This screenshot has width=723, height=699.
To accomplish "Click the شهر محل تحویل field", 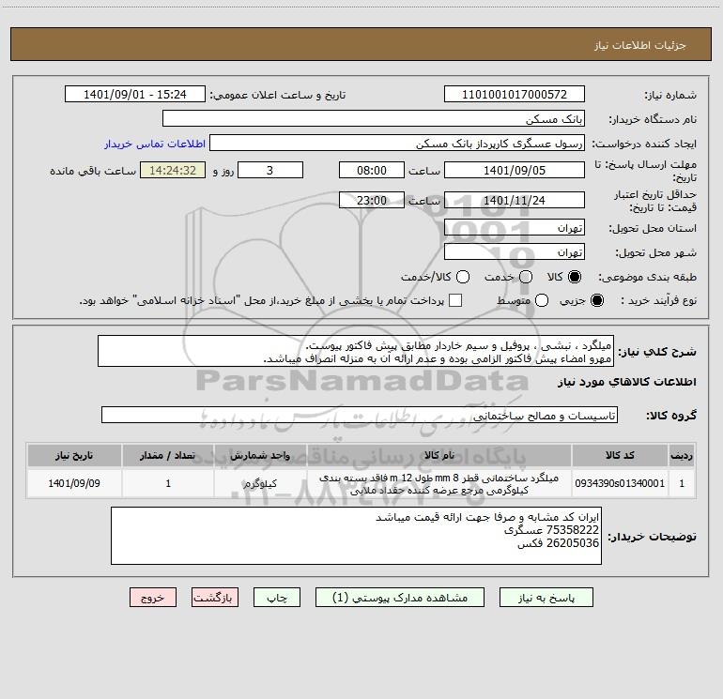I will tap(514, 251).
